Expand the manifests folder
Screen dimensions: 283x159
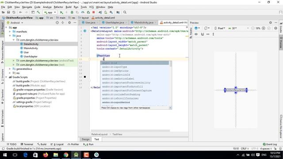click(10, 32)
